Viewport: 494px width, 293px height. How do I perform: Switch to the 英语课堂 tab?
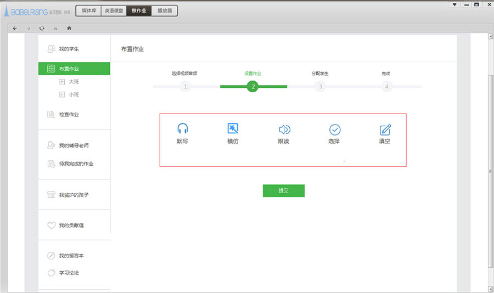(x=114, y=11)
